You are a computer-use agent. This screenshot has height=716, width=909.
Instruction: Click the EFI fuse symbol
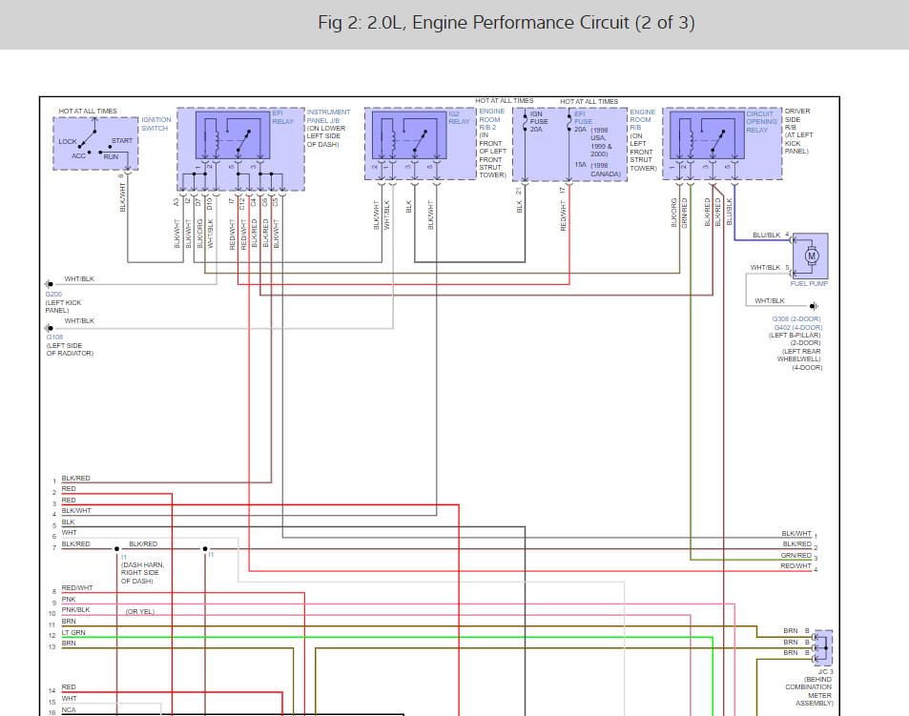[569, 124]
